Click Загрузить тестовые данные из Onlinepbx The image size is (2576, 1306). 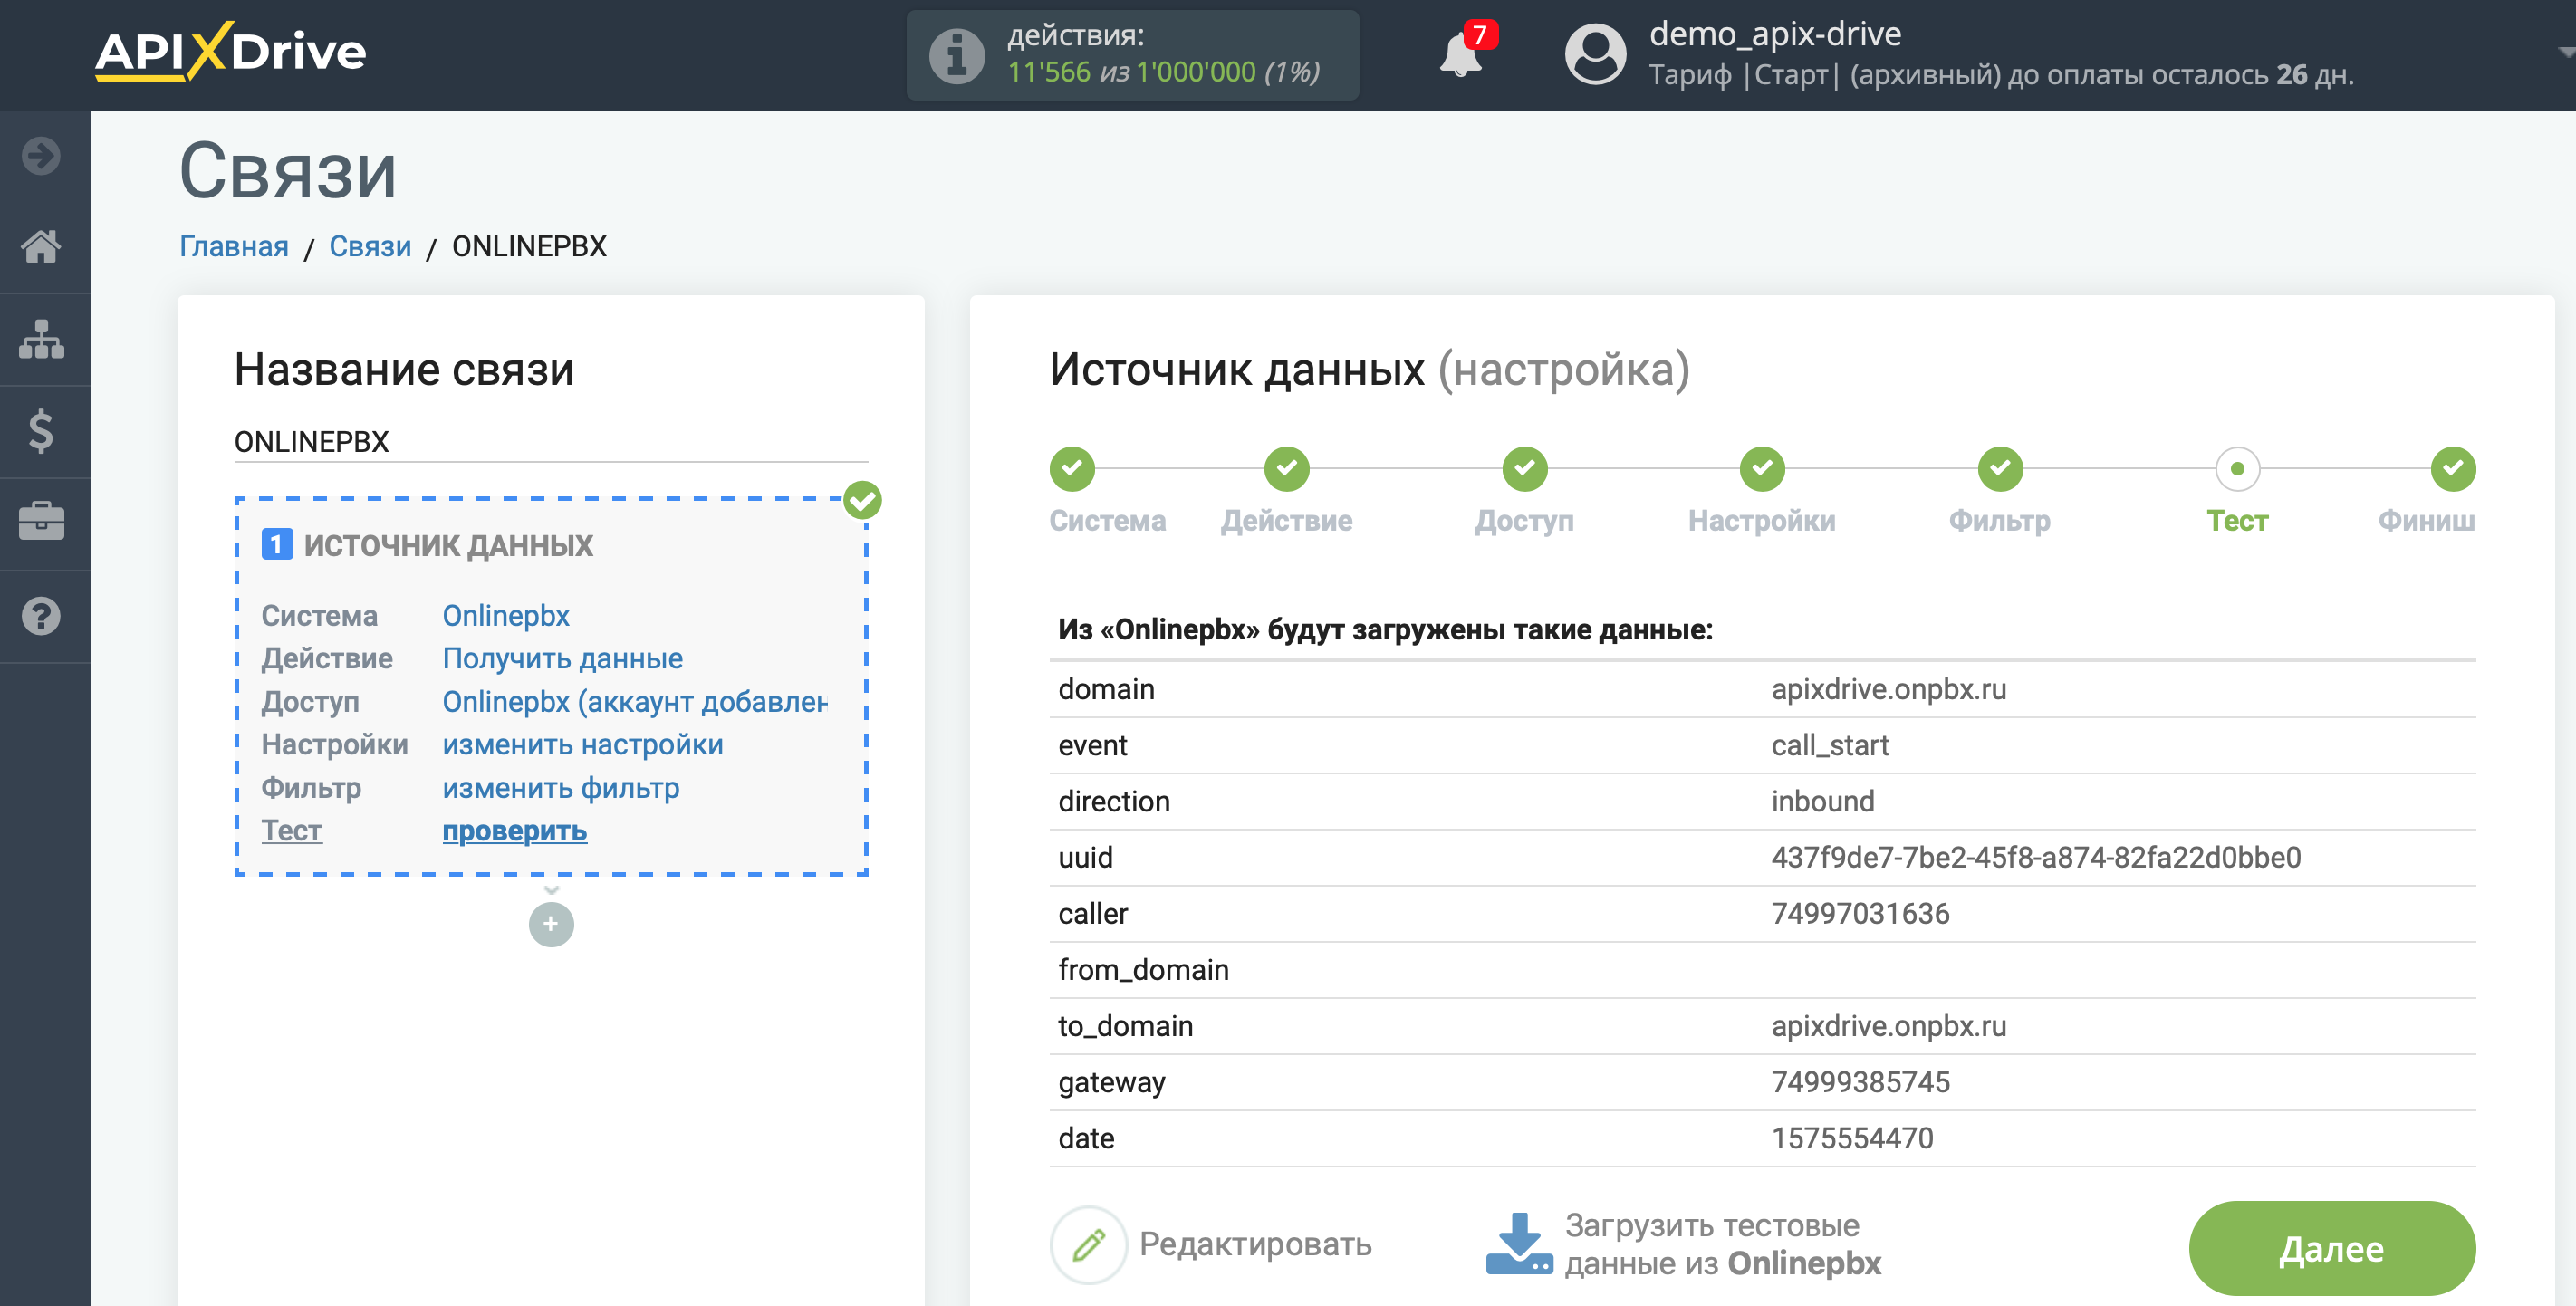pyautogui.click(x=1722, y=1244)
